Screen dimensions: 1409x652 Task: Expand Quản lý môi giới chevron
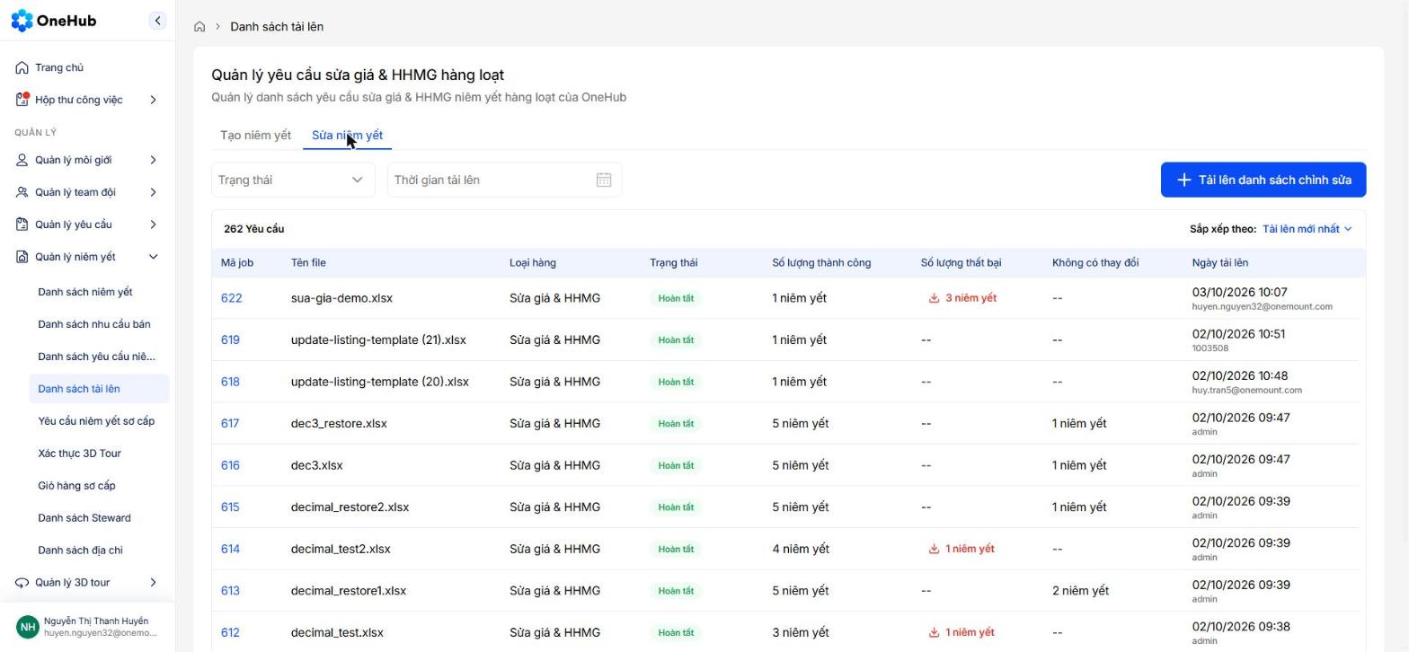coord(153,160)
